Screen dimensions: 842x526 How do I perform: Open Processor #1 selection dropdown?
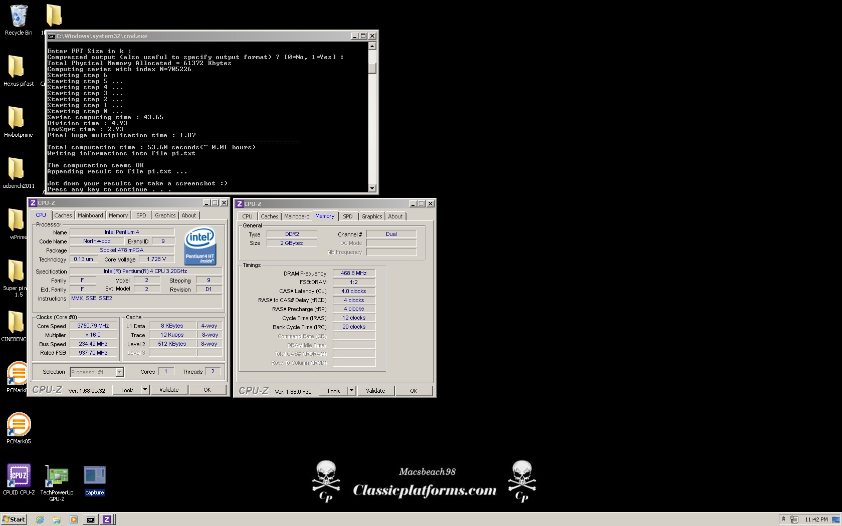point(119,372)
